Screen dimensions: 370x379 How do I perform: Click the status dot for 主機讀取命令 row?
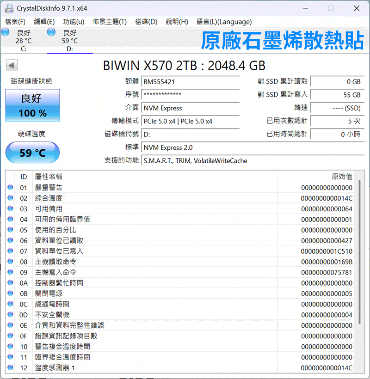[x=10, y=262]
